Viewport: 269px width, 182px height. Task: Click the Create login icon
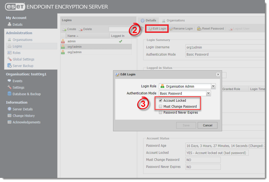(x=64, y=29)
